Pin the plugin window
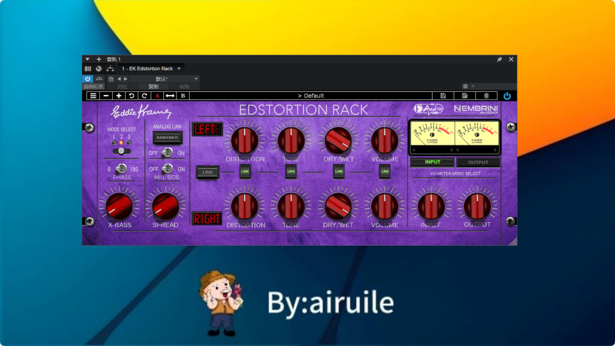615x346 pixels. tap(499, 59)
